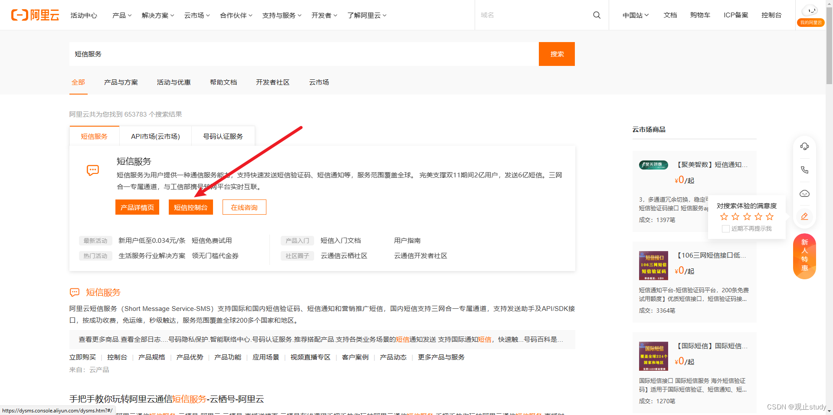Switch to 开发者社区 filter tab
This screenshot has width=833, height=415.
272,82
